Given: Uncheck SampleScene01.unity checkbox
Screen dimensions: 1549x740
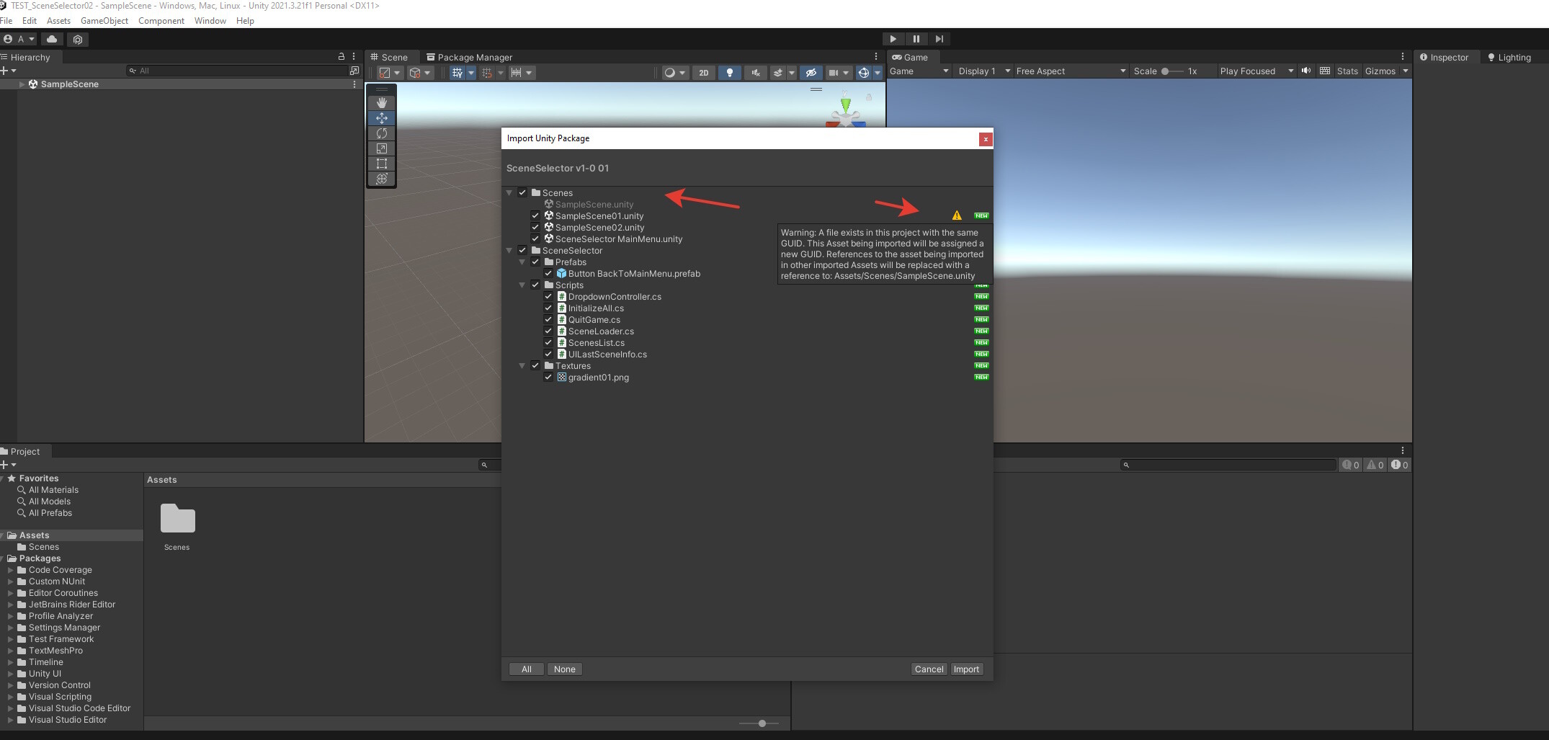Looking at the screenshot, I should coord(535,216).
